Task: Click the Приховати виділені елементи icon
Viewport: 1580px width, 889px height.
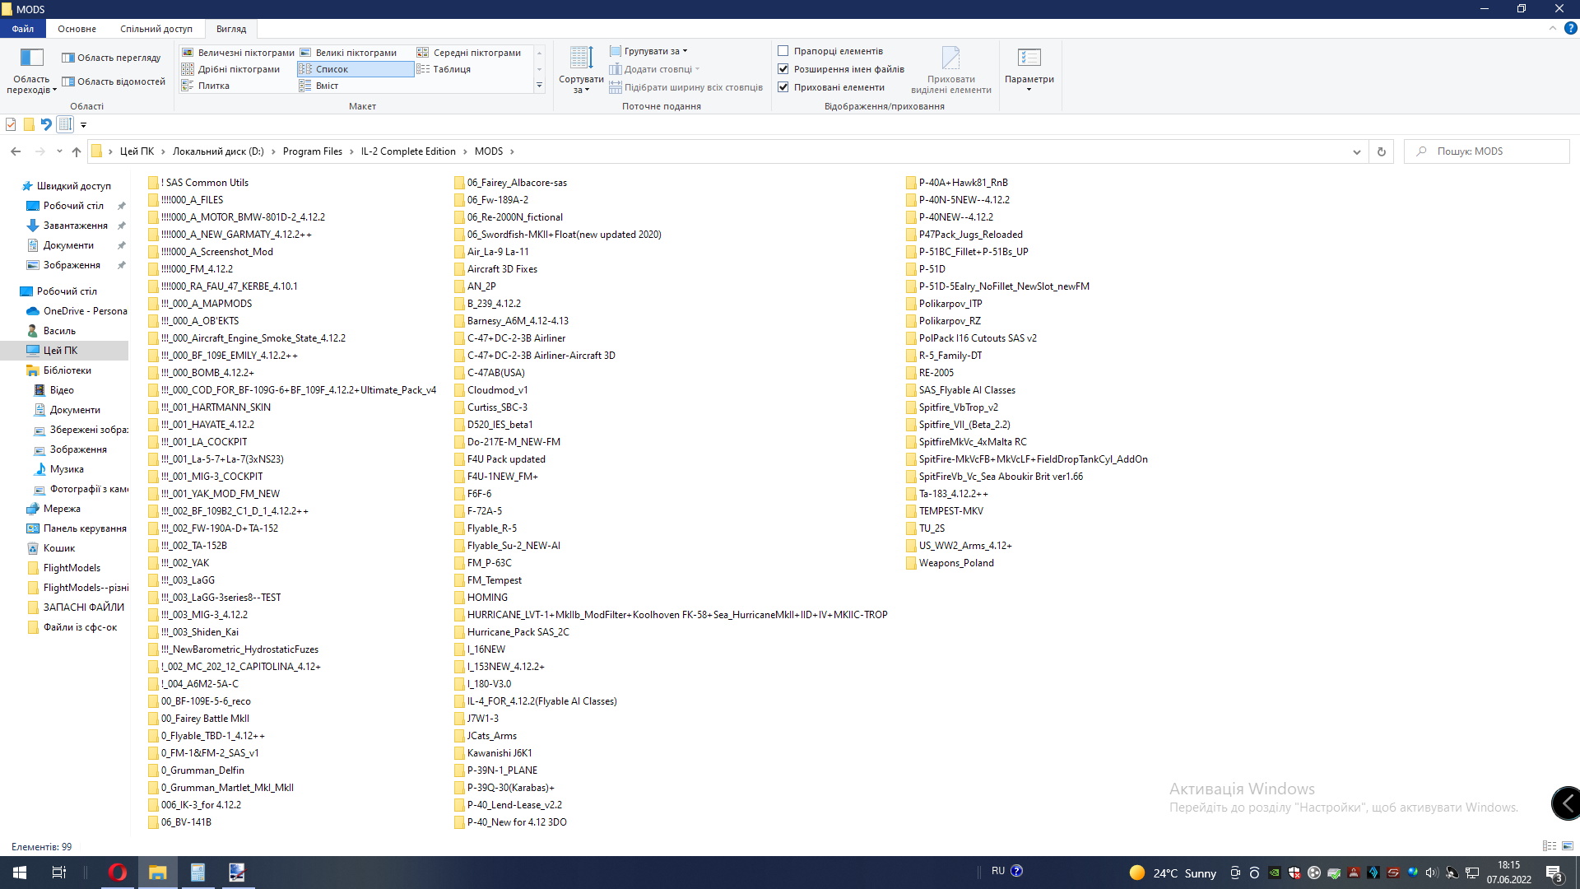Action: click(x=950, y=58)
